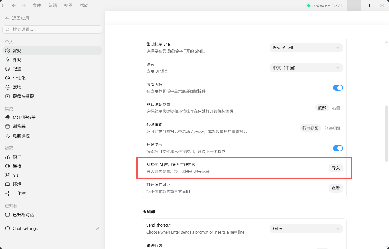
Task: Click the 查看 license button
Action: pyautogui.click(x=336, y=188)
